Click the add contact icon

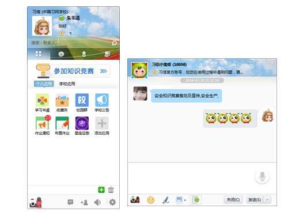[x=84, y=202]
